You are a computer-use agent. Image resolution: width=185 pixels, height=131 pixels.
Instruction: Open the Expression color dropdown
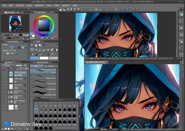click(11, 54)
